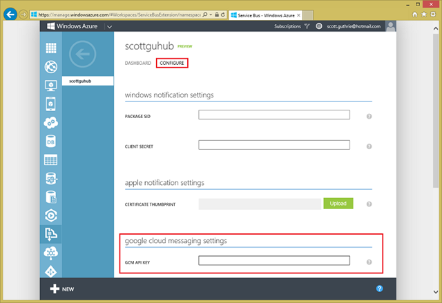Open Cloud Services gear-cloud icon in sidebar
Screen dimensions: 442x303
[51, 123]
